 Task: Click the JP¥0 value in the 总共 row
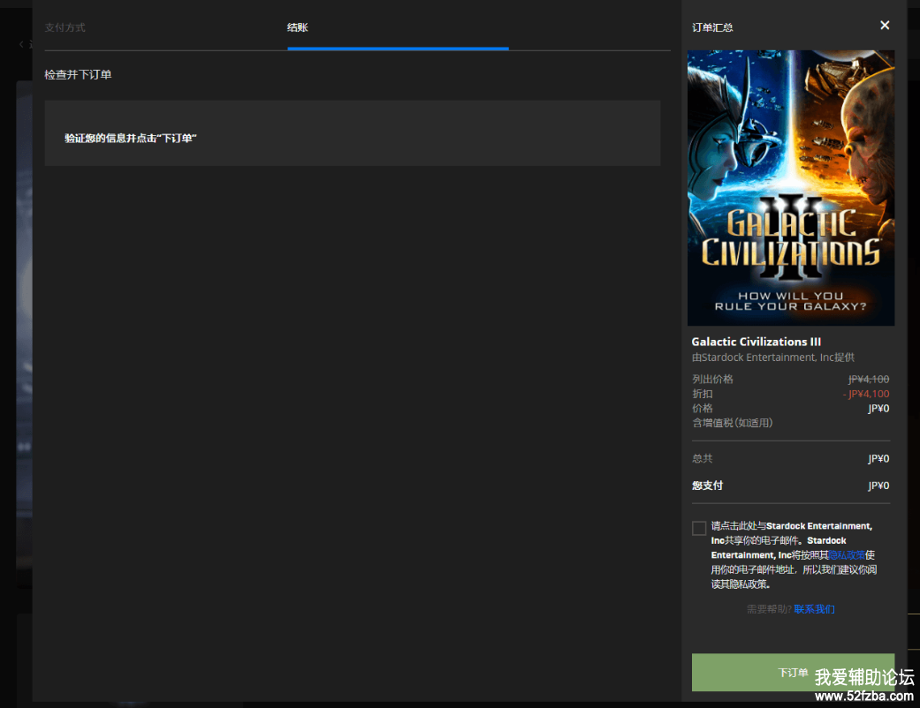click(879, 458)
